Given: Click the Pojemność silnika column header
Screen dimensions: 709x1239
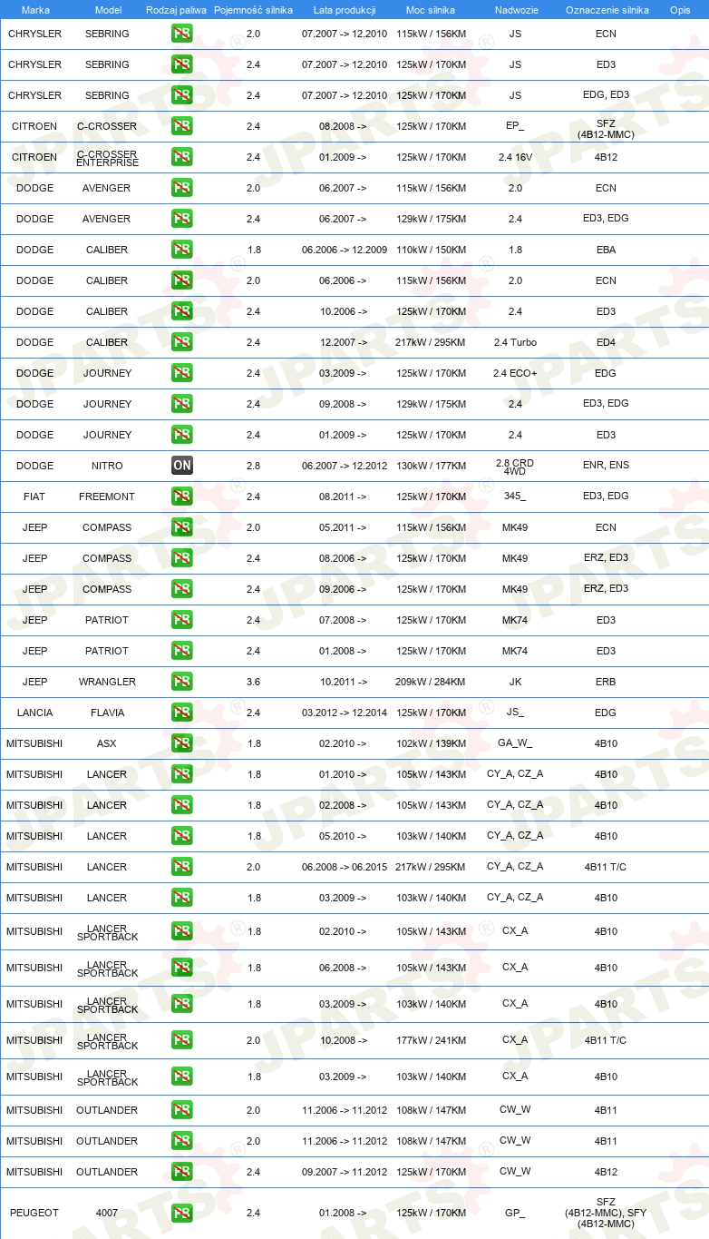Looking at the screenshot, I should click(253, 10).
